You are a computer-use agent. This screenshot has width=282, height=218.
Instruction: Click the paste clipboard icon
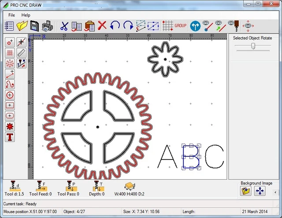coord(89,26)
